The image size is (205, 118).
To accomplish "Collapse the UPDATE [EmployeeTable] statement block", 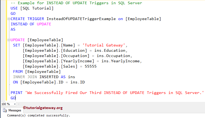I will (9, 40).
